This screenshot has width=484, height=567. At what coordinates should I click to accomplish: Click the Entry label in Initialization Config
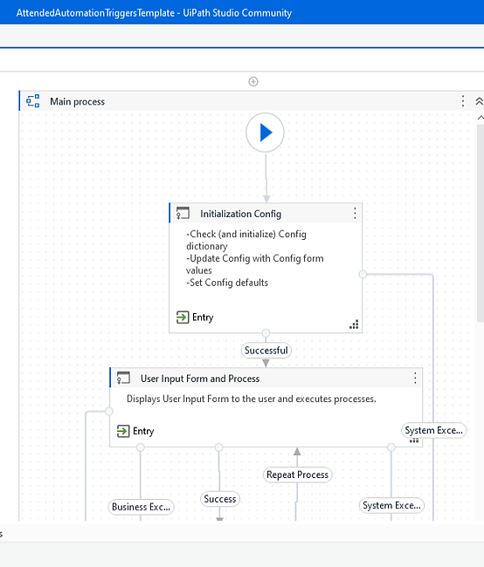coord(203,318)
